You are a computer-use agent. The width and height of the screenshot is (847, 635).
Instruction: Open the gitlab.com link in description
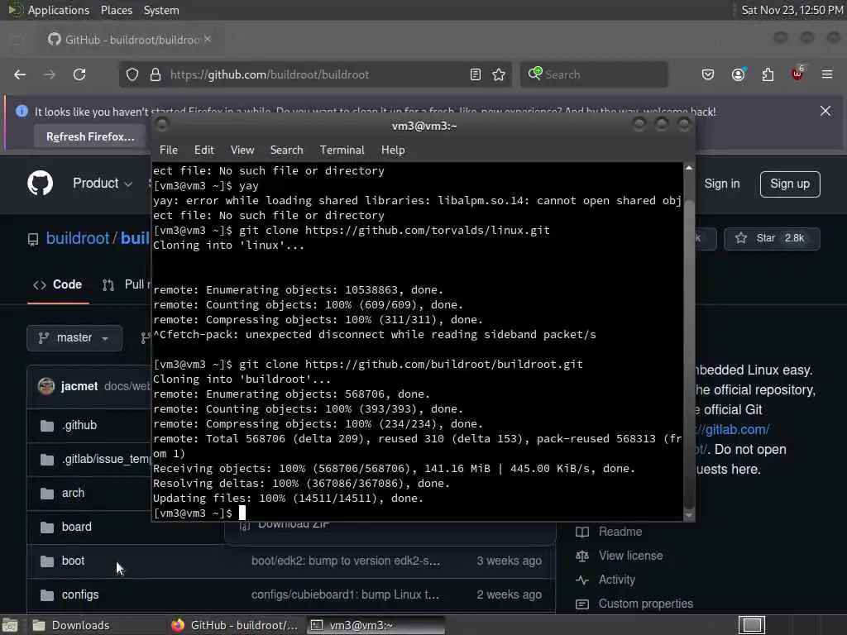pos(733,430)
